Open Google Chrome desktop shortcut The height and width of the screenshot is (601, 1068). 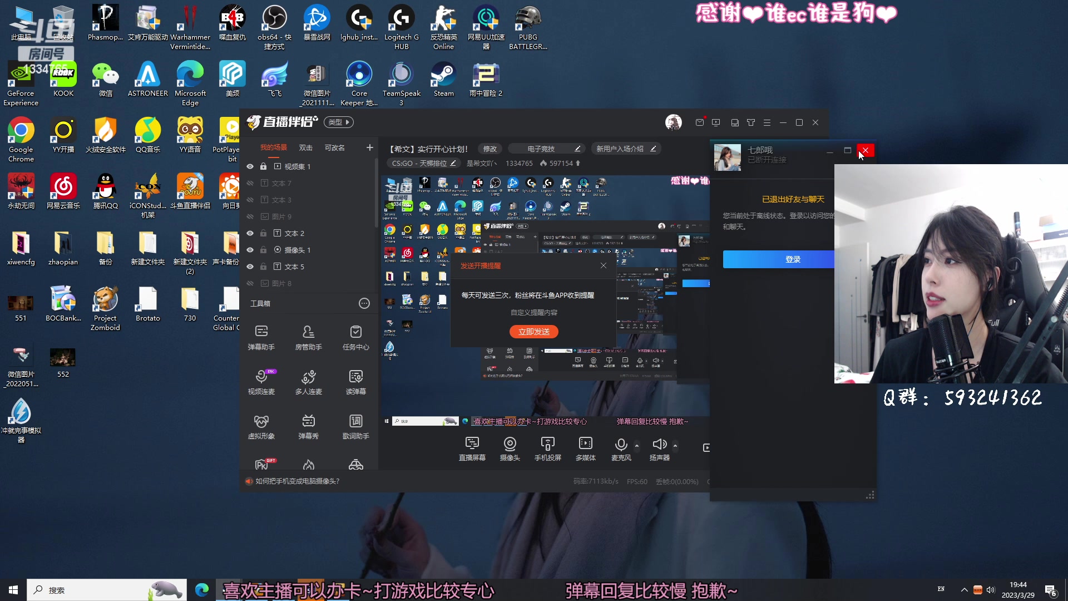[x=21, y=140]
